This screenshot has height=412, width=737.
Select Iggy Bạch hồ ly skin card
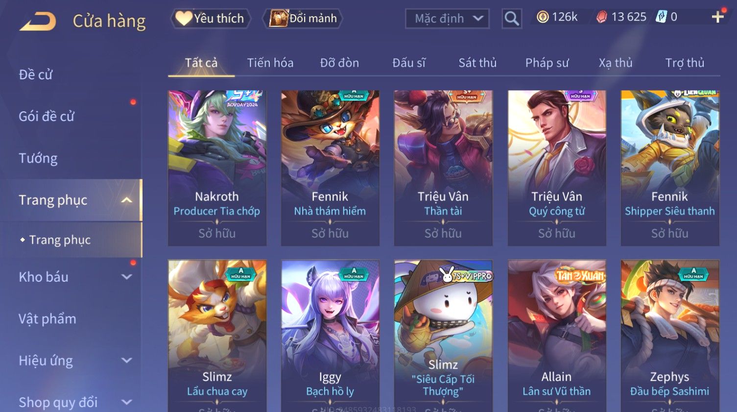330,336
